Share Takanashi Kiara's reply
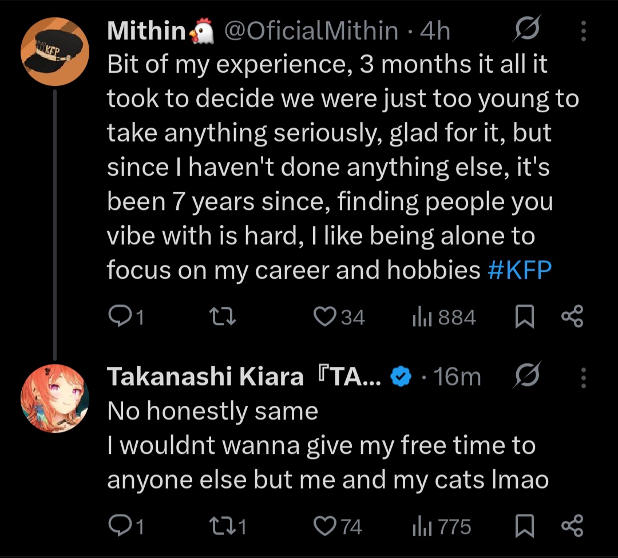Screen dimensions: 618x558 pos(572,527)
